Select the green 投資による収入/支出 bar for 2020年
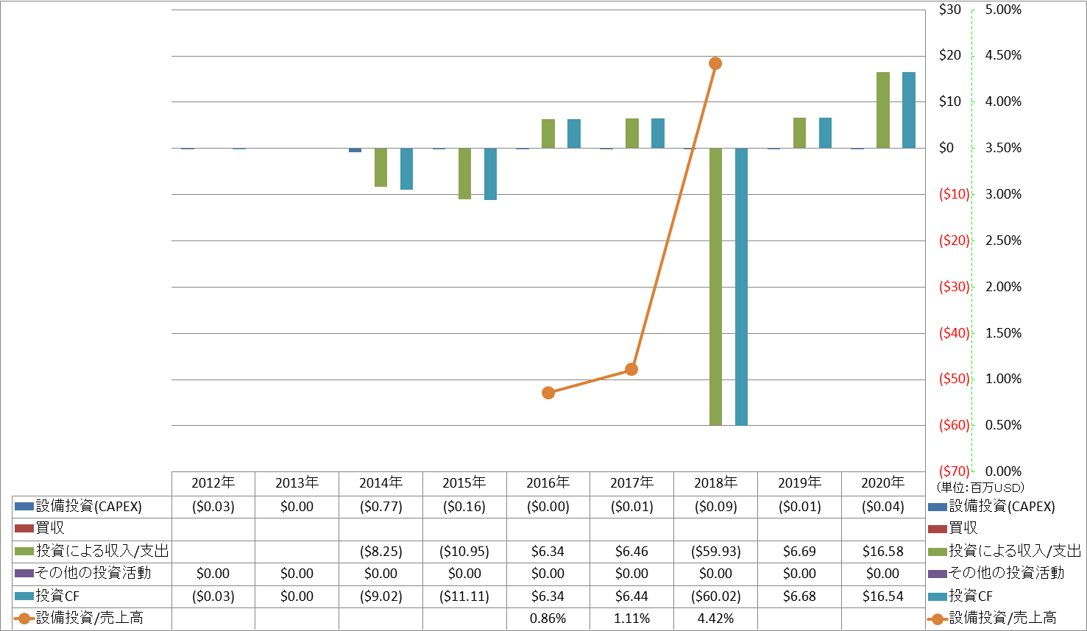 pos(883,110)
